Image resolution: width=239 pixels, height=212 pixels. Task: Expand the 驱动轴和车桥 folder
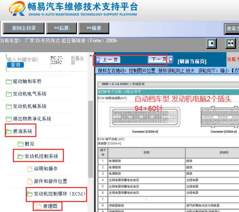(x=27, y=81)
